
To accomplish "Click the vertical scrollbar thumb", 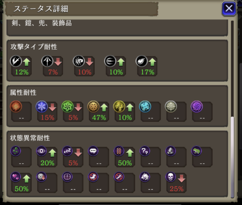I will [x=233, y=157].
